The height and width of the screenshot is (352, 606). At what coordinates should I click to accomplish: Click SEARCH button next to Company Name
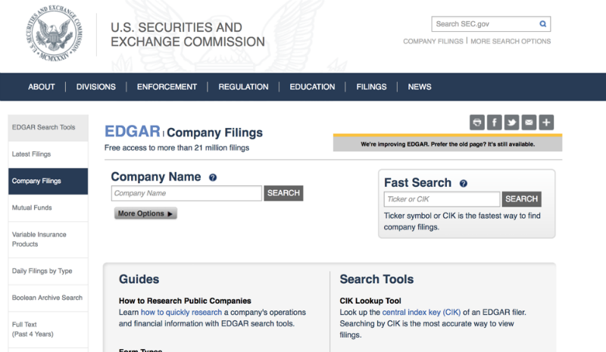click(283, 193)
